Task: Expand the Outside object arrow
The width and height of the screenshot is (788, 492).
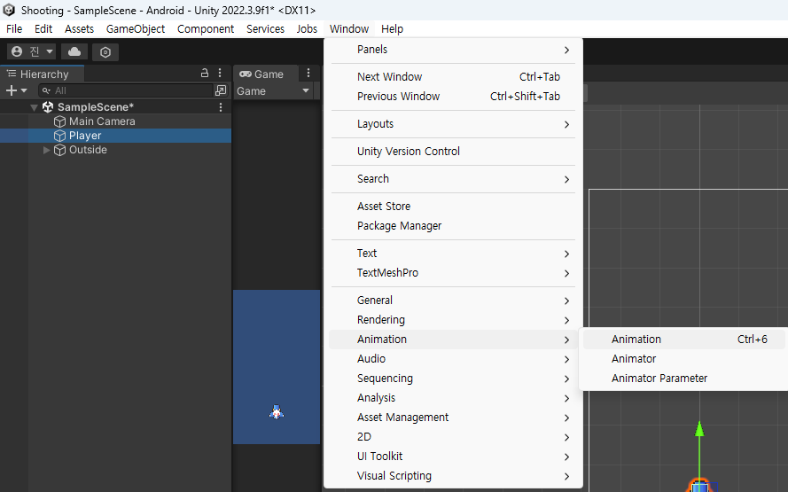Action: tap(46, 150)
